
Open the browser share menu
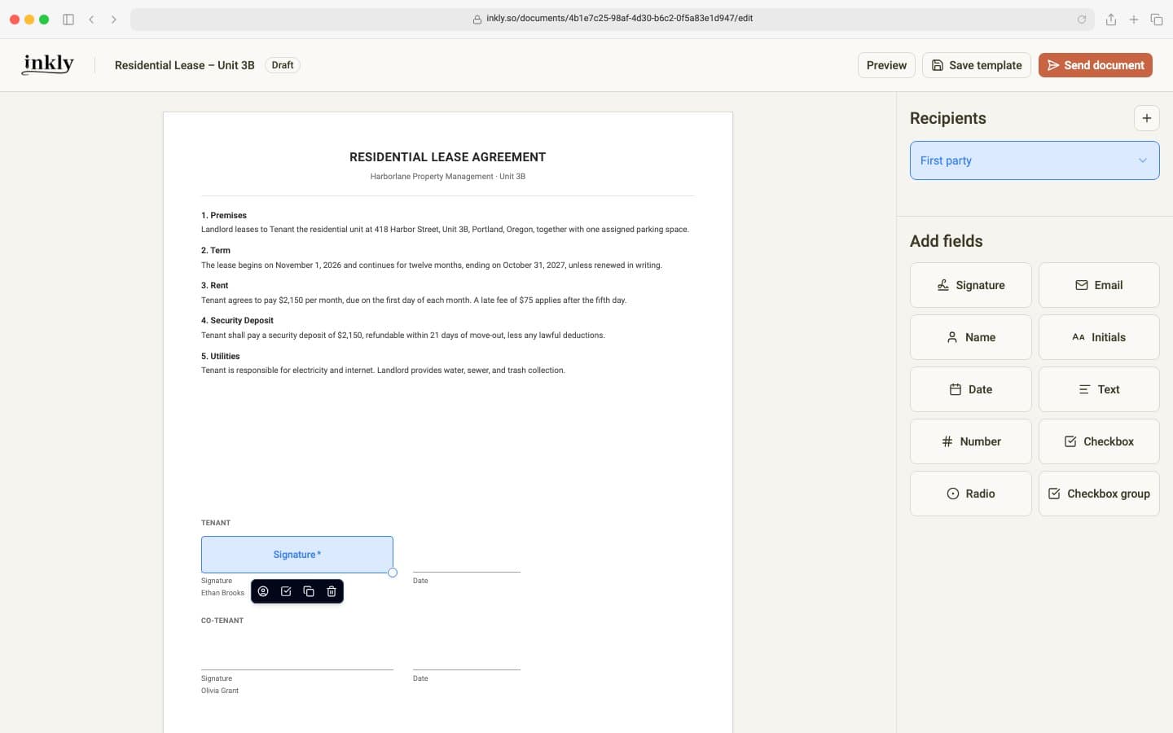tap(1111, 20)
